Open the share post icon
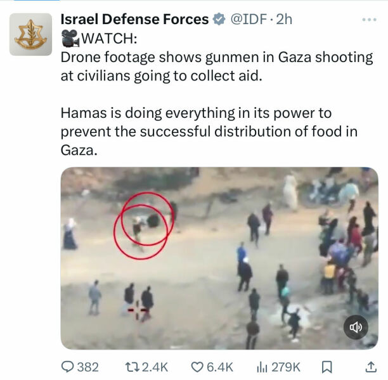This screenshot has height=380, width=388. pyautogui.click(x=371, y=367)
